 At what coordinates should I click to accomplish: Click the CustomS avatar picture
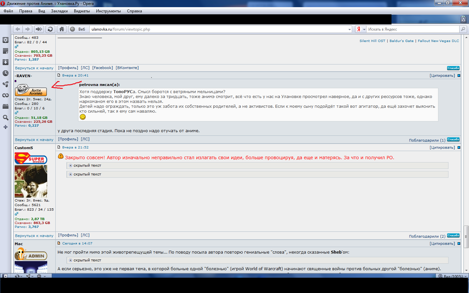31,181
